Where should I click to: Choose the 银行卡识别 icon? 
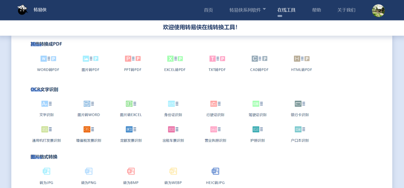pos(300,104)
